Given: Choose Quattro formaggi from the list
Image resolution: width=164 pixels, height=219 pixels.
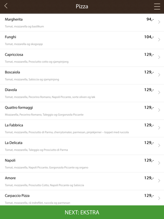Looking at the screenshot, I should point(82,111).
